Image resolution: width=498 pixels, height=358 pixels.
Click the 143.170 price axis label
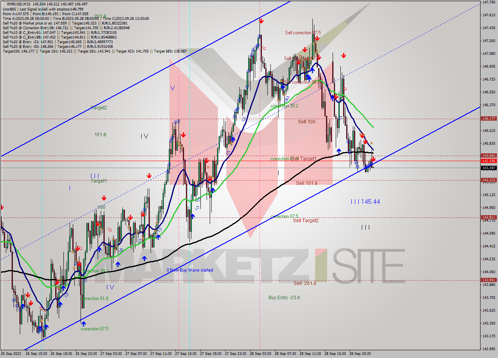pyautogui.click(x=489, y=336)
